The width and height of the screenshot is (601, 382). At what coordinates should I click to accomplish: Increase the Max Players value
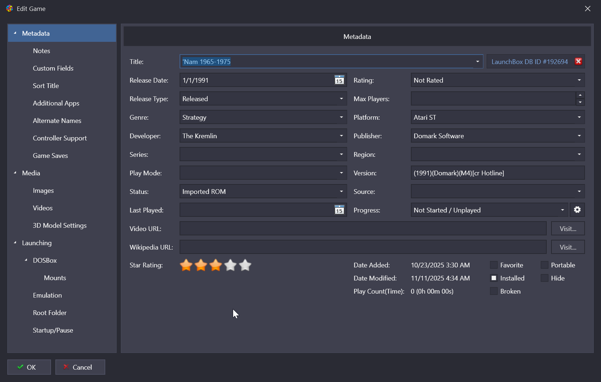(x=580, y=95)
